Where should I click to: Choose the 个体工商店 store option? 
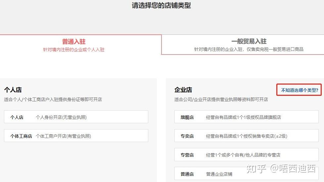pos(76,136)
